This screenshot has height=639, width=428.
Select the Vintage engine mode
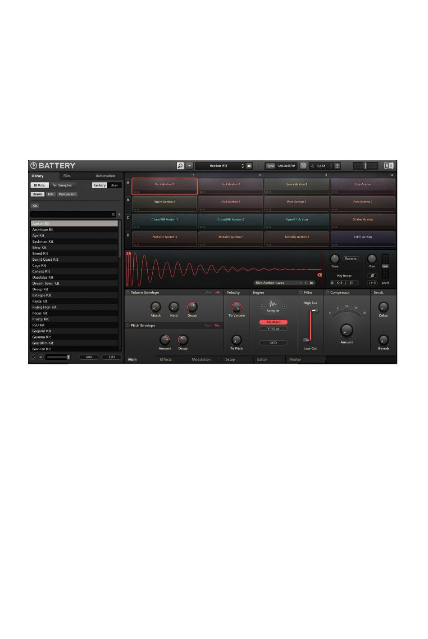(x=273, y=328)
